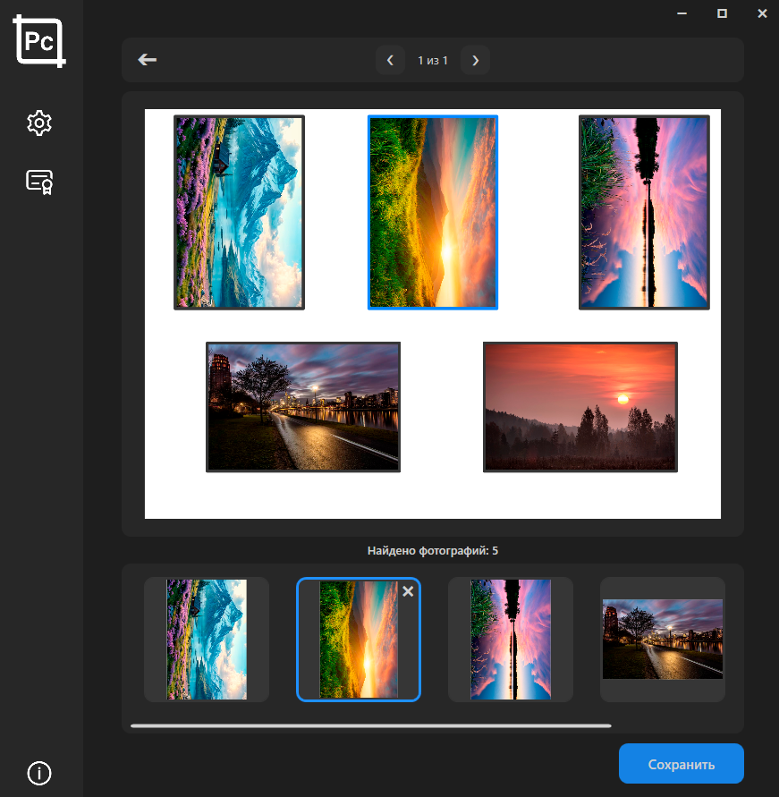Image resolution: width=779 pixels, height=797 pixels.
Task: Click the horizontal thumbnail scrollbar
Action: tap(370, 725)
